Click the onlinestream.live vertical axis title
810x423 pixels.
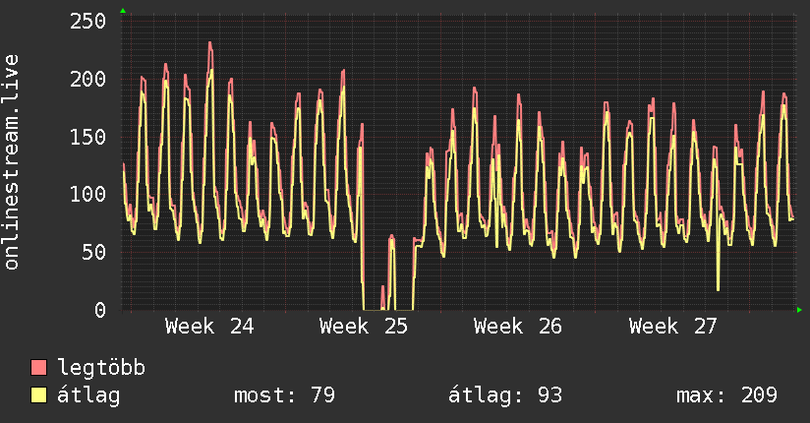(x=11, y=162)
